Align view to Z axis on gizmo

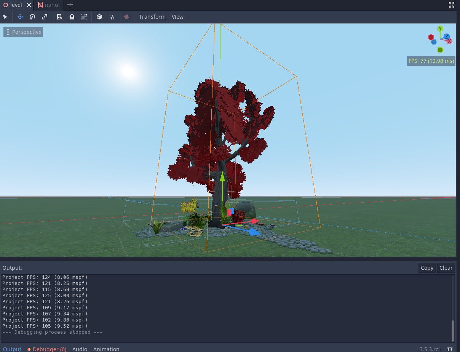pos(446,37)
